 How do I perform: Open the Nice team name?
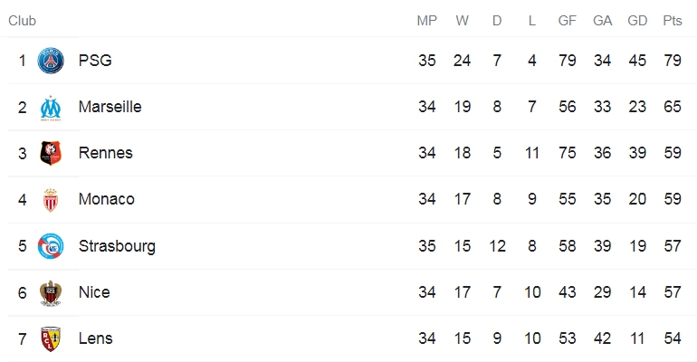pos(94,292)
